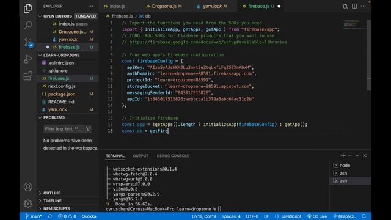The image size is (391, 220).
Task: Open the Explorer view in activity bar
Action: pyautogui.click(x=27, y=9)
